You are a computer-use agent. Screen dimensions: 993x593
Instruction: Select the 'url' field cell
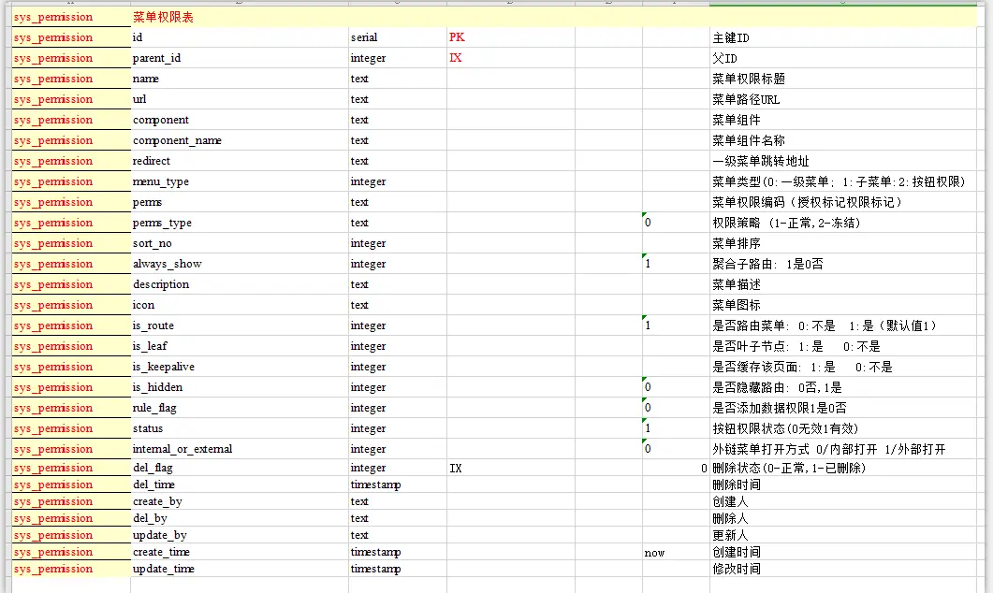240,99
